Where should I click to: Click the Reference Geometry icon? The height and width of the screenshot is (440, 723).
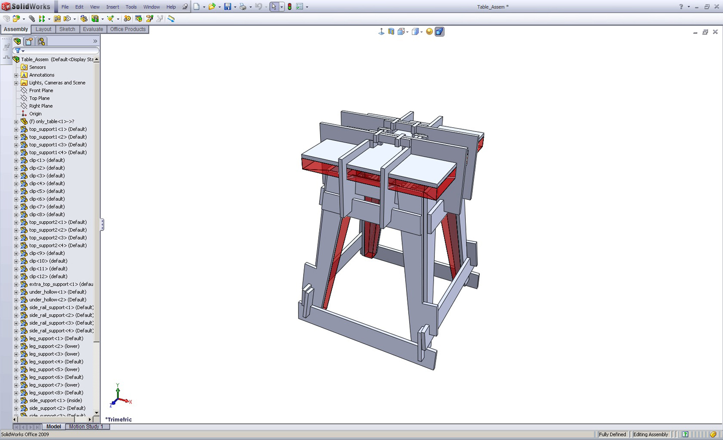coord(110,19)
